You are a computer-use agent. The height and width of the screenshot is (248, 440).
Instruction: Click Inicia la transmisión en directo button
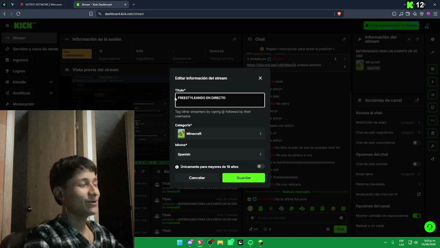coord(391,25)
